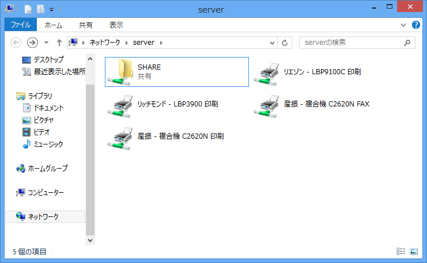Viewport: 427px width, 263px height.
Task: Open the ホーム ribbon tab
Action: (54, 25)
